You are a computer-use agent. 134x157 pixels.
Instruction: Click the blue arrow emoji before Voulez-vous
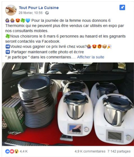pyautogui.click(x=8, y=47)
